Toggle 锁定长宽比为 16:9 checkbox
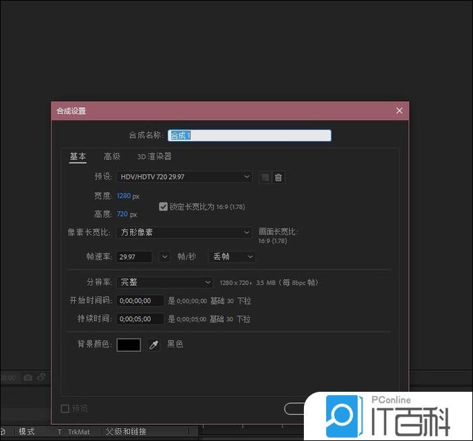This screenshot has width=473, height=441. pyautogui.click(x=163, y=207)
